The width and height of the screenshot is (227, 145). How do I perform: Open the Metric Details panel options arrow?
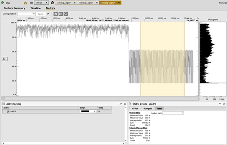pyautogui.click(x=220, y=104)
